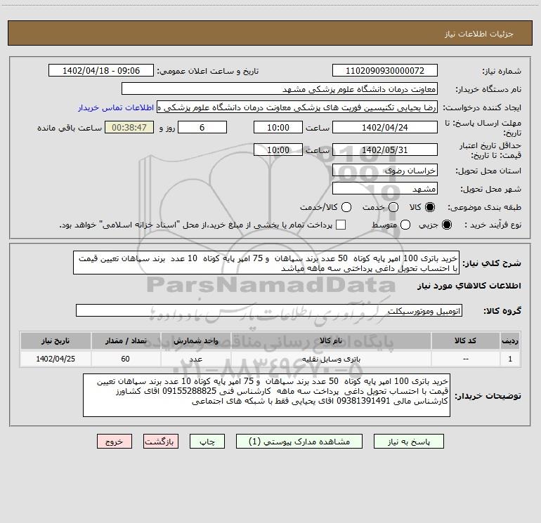Select the کالا/خدمت radio button
The height and width of the screenshot is (523, 541).
point(346,207)
